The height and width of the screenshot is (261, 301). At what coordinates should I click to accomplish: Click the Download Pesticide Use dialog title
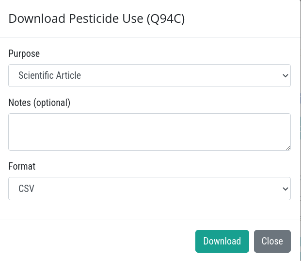(96, 18)
